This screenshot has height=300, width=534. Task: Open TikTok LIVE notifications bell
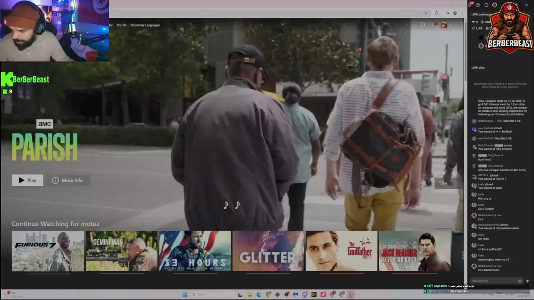[470, 5]
